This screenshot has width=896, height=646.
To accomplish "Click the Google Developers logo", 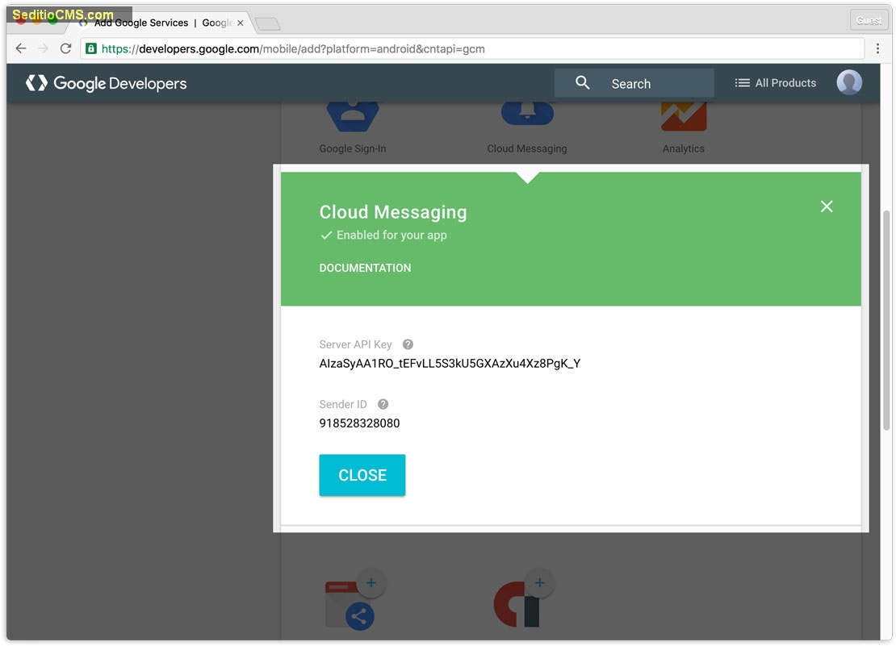I will click(x=107, y=83).
